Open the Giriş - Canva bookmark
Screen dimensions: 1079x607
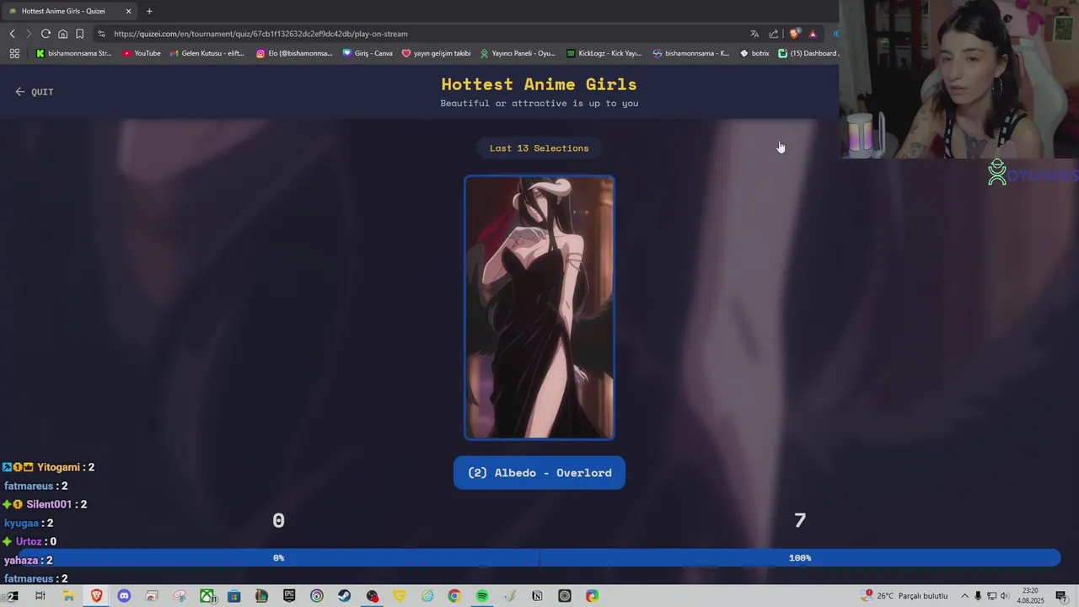(x=368, y=53)
